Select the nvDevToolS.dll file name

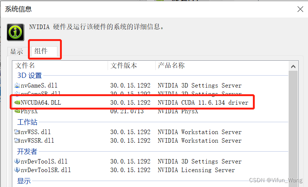coord(44,161)
